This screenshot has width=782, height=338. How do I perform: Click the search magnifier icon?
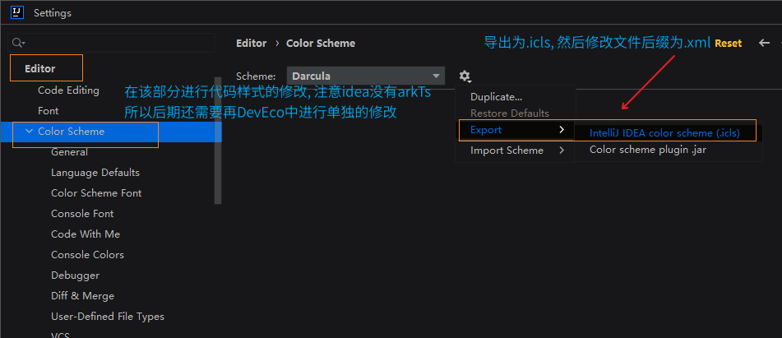point(18,43)
